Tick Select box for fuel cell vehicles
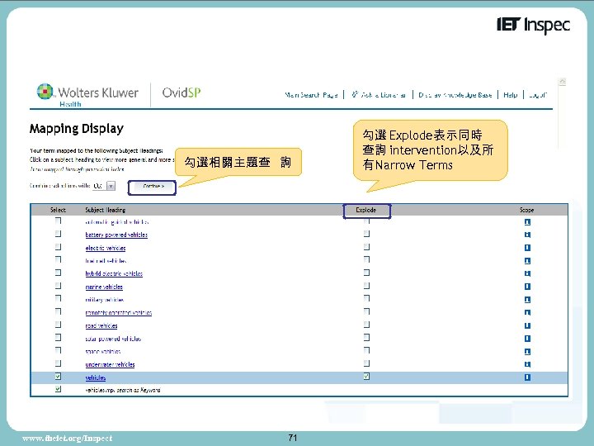 (58, 260)
